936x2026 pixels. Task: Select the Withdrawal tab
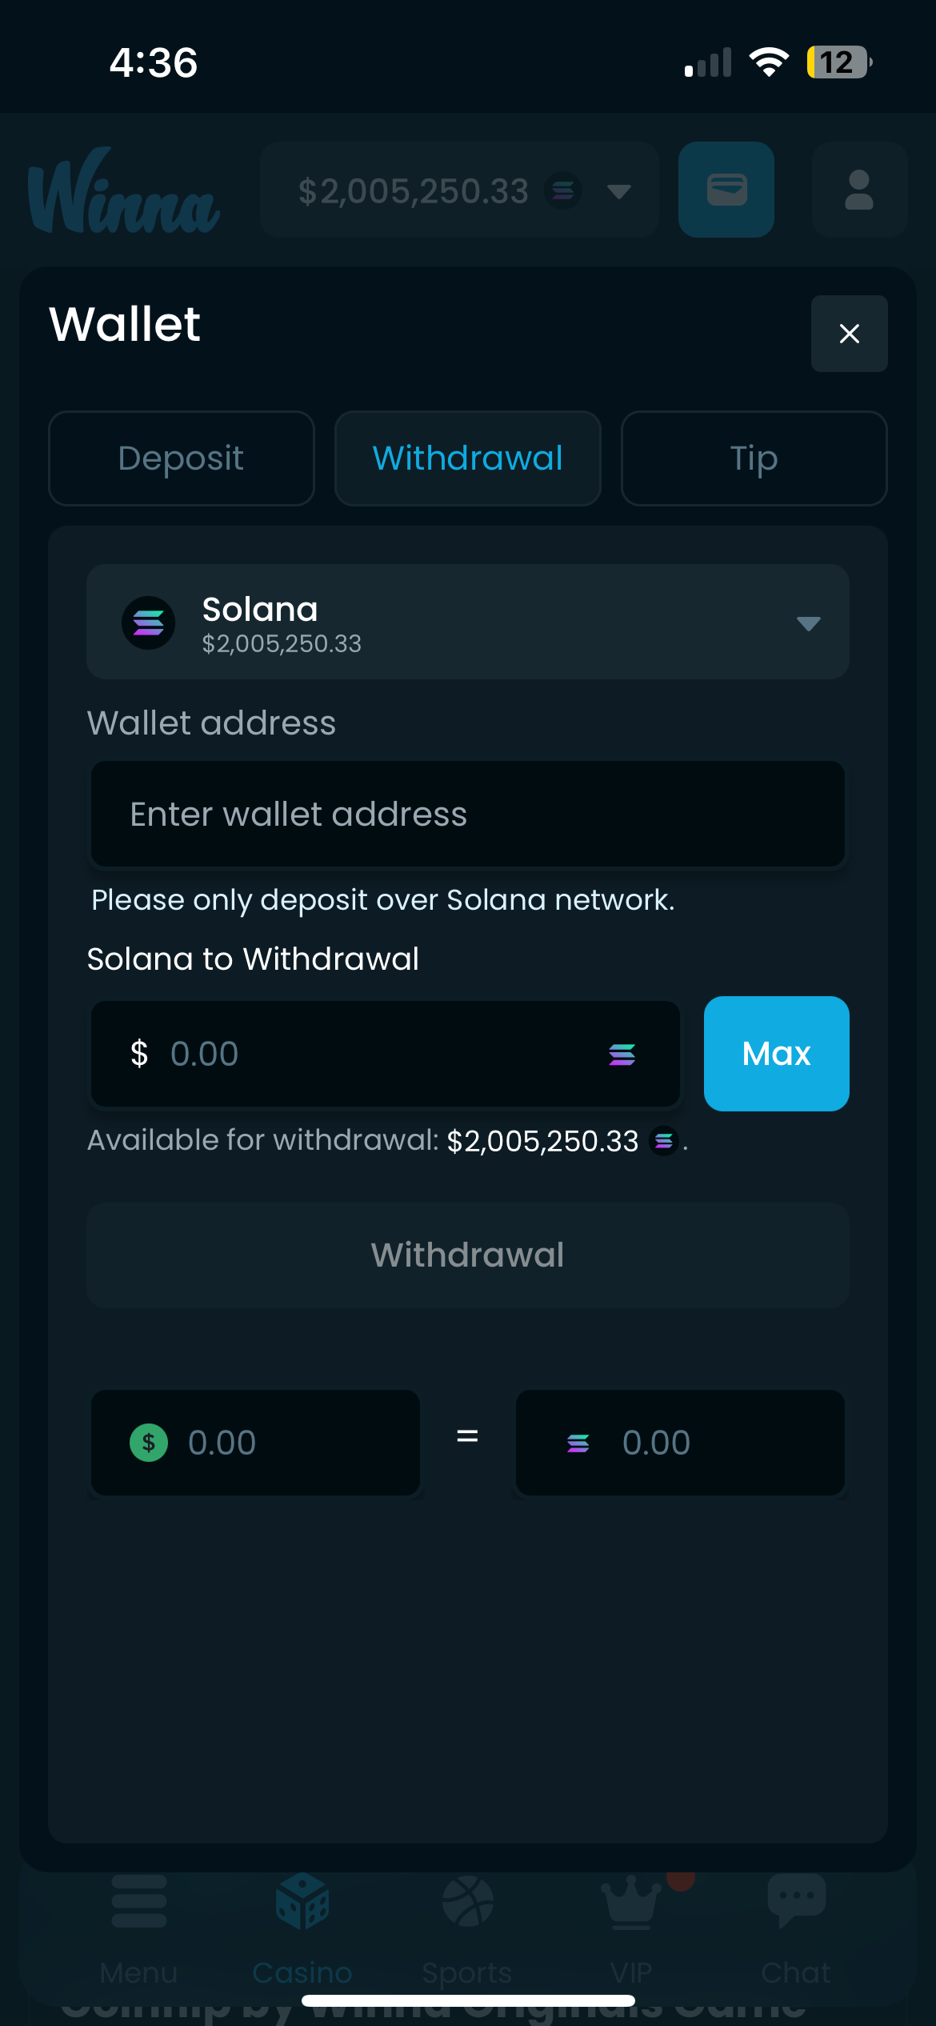pos(467,458)
